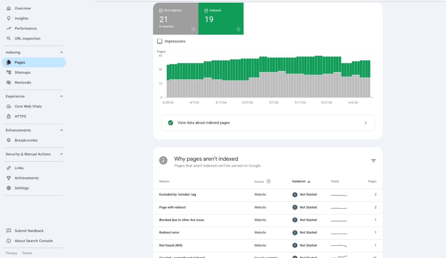
Task: Click the info icon beside Why pages aren't indexed
Action: pos(163,160)
